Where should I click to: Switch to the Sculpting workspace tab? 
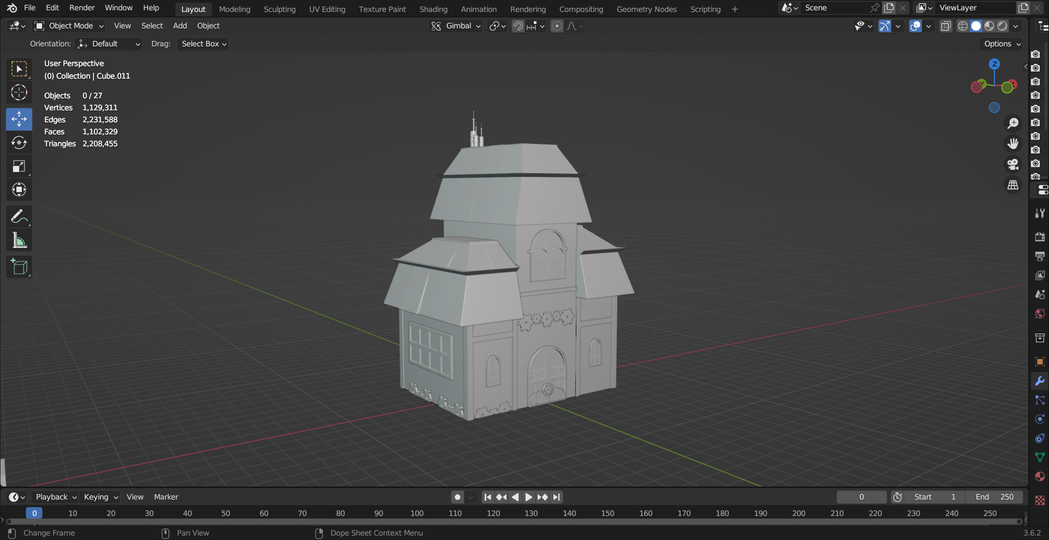click(279, 9)
